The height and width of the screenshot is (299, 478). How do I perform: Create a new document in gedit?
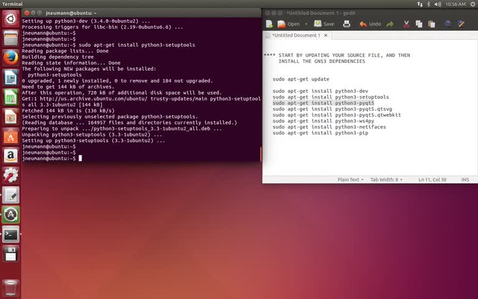269,24
